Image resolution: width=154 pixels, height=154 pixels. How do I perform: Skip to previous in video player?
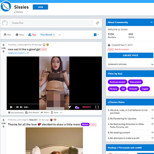pos(17,107)
